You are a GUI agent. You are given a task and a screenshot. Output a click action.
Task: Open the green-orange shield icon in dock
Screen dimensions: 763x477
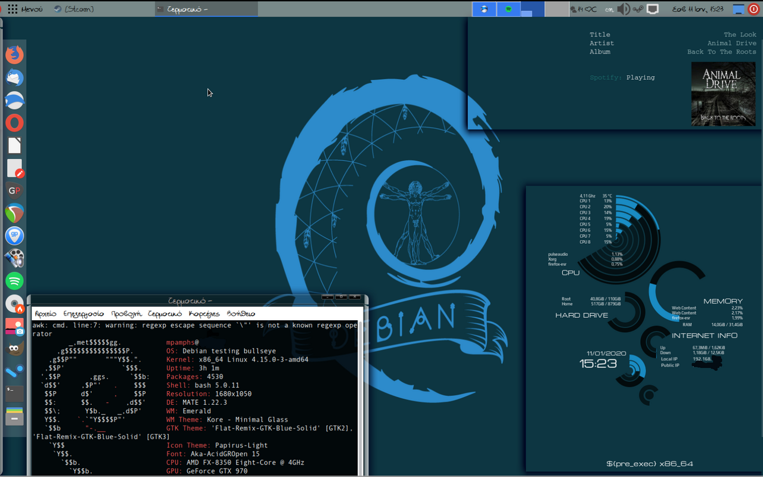coord(14,213)
